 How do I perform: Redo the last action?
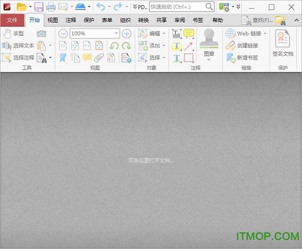118,7
